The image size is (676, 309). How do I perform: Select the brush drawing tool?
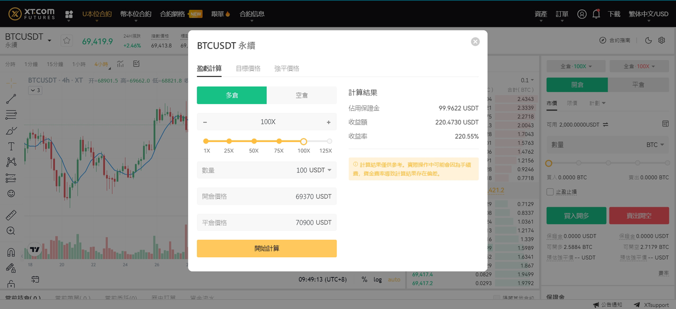click(11, 130)
